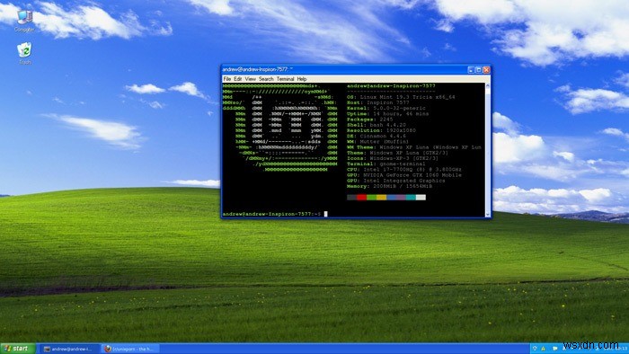Open the Computer desktop icon
The width and height of the screenshot is (629, 354).
pos(24,20)
